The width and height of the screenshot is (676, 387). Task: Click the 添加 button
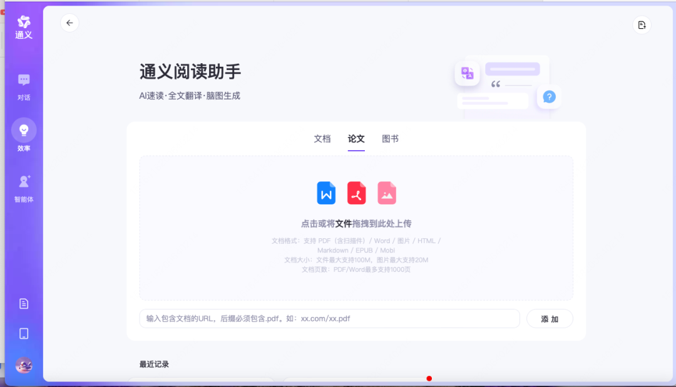click(550, 319)
